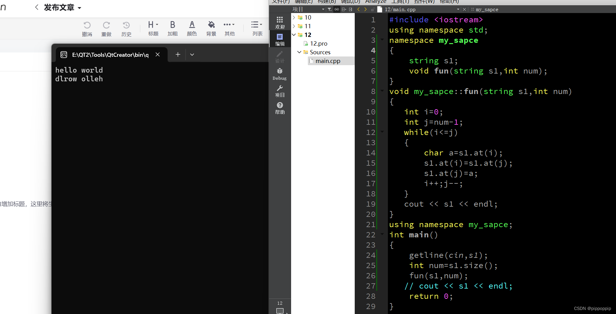This screenshot has width=616, height=314.
Task: Open the 控件(W) menu
Action: [424, 2]
